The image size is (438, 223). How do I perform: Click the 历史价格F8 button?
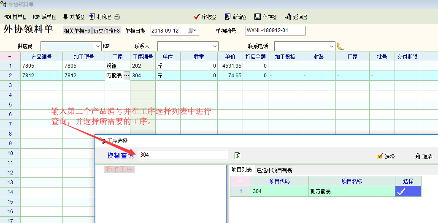coord(107,31)
